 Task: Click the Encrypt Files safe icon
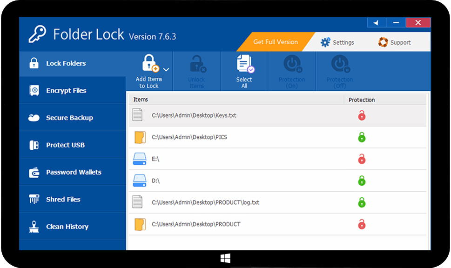34,90
